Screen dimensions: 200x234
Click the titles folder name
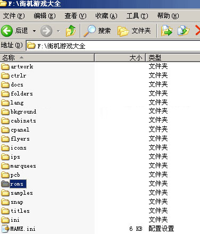pyautogui.click(x=20, y=211)
